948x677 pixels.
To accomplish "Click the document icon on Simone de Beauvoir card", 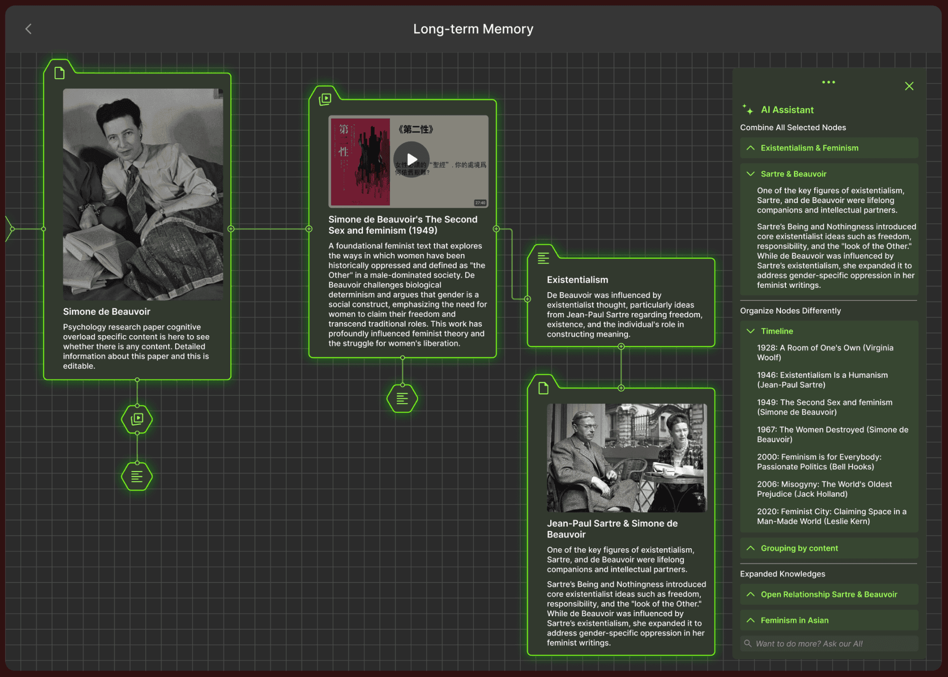I will [x=59, y=73].
